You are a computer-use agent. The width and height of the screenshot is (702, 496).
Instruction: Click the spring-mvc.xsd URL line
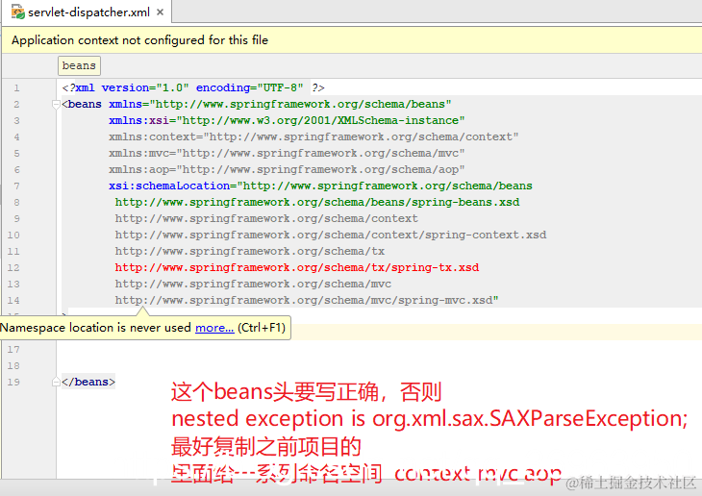[x=307, y=300]
